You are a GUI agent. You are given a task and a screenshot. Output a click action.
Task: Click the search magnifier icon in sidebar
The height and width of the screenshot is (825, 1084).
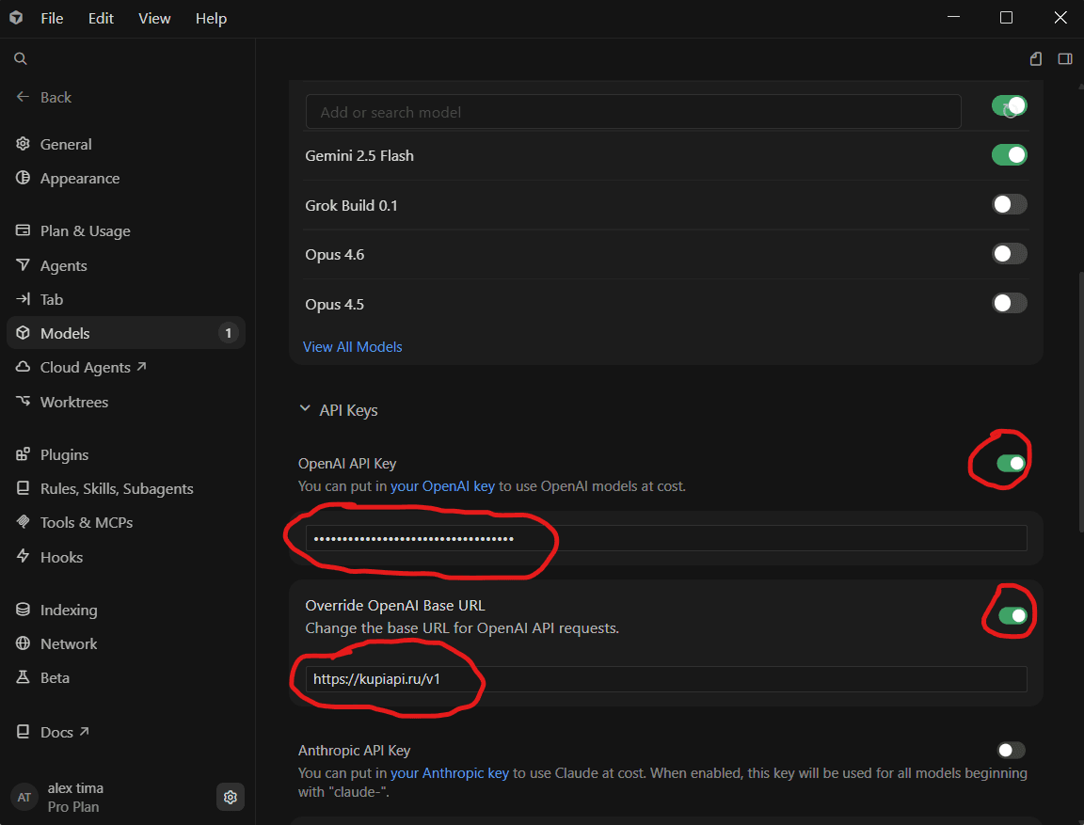pos(21,58)
